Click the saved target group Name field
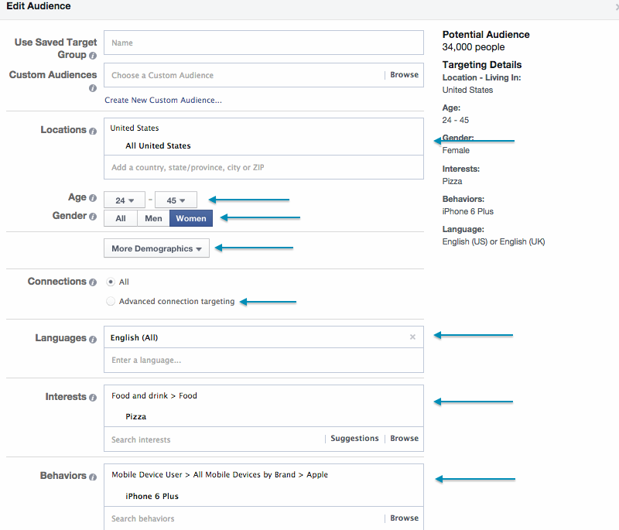The width and height of the screenshot is (619, 530). pos(263,43)
